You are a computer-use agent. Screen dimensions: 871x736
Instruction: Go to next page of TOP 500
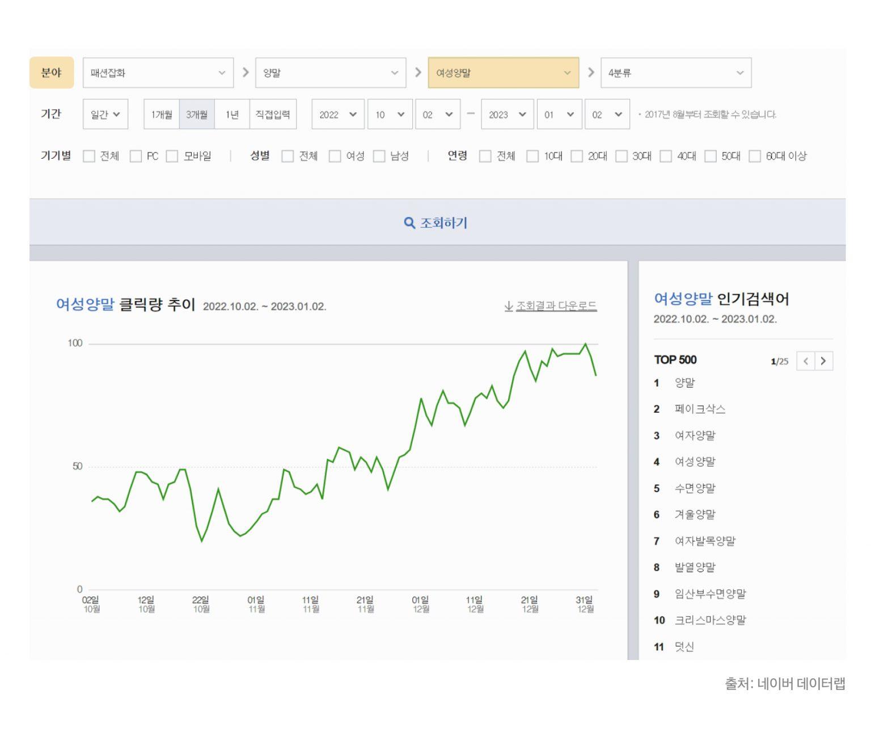tap(823, 361)
